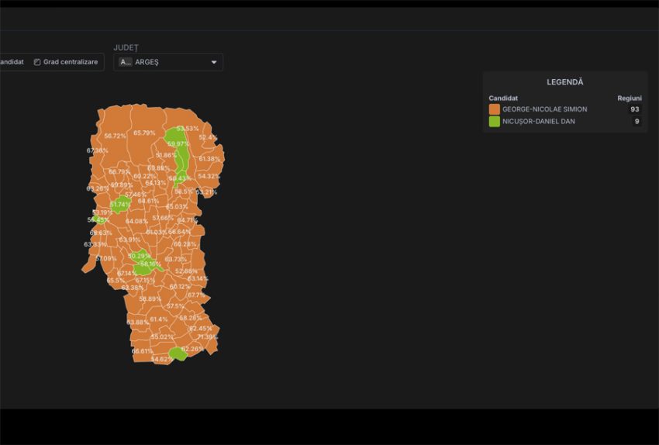Click the 9 regions count badge
Viewport: 659px width, 445px height.
[636, 121]
